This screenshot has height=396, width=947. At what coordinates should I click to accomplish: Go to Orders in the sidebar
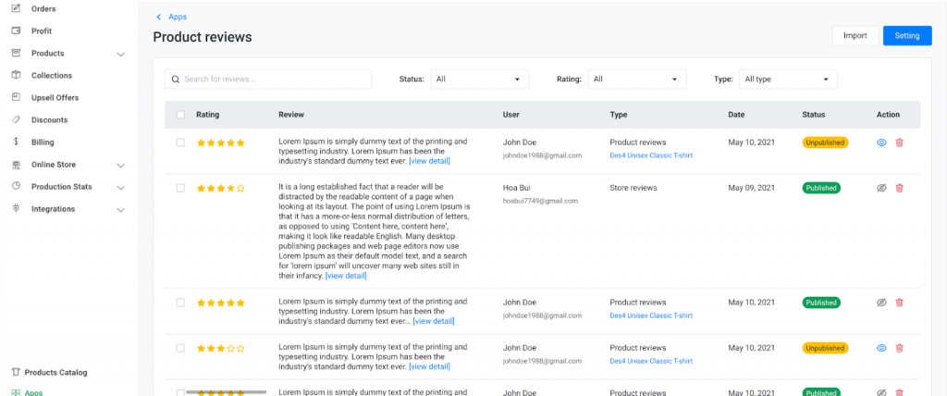[x=43, y=8]
